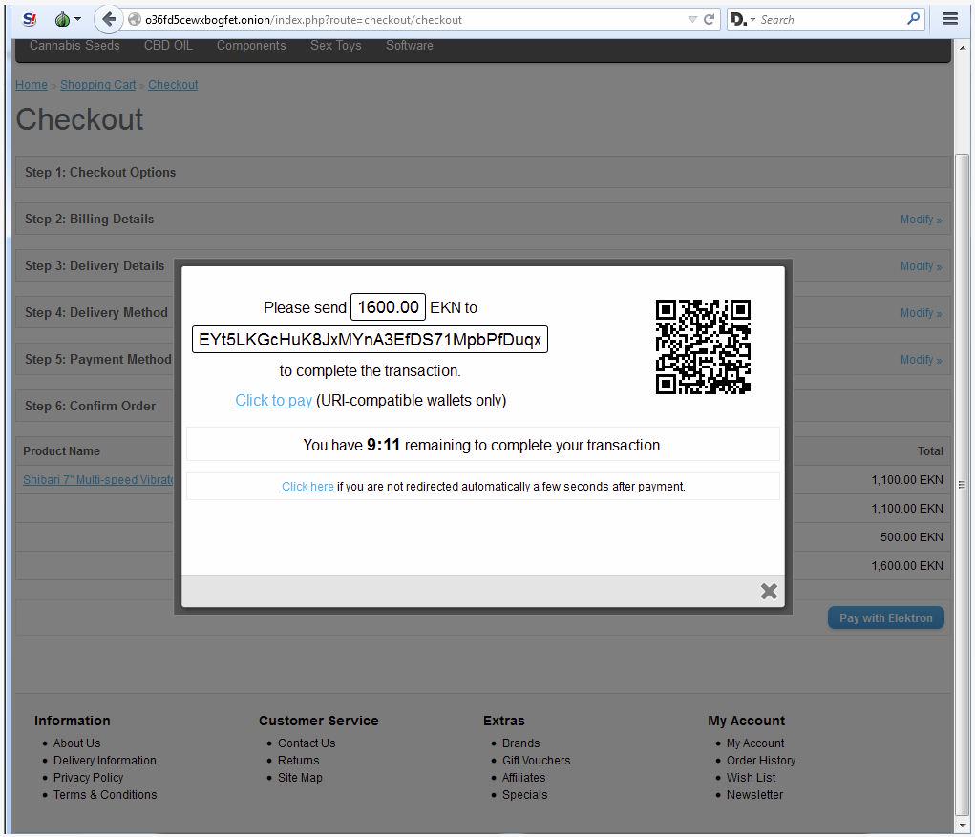Click Modify for Delivery Details
975x837 pixels.
[921, 266]
